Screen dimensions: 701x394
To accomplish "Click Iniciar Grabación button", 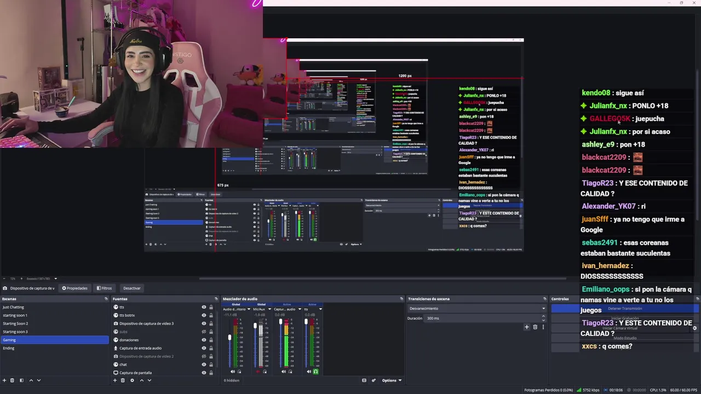I will tap(625, 318).
